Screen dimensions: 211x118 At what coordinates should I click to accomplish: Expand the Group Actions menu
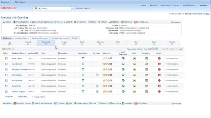click(39, 97)
